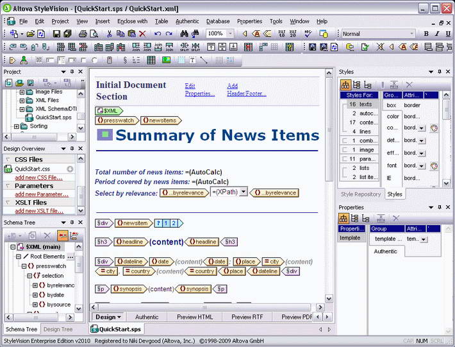
Task: Switch to the Style Repository tab
Action: point(360,194)
